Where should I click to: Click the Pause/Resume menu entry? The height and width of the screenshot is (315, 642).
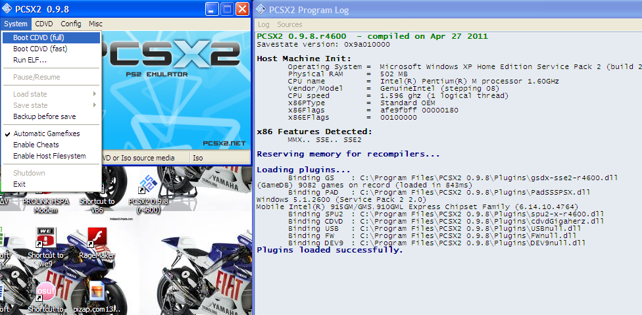[x=51, y=77]
